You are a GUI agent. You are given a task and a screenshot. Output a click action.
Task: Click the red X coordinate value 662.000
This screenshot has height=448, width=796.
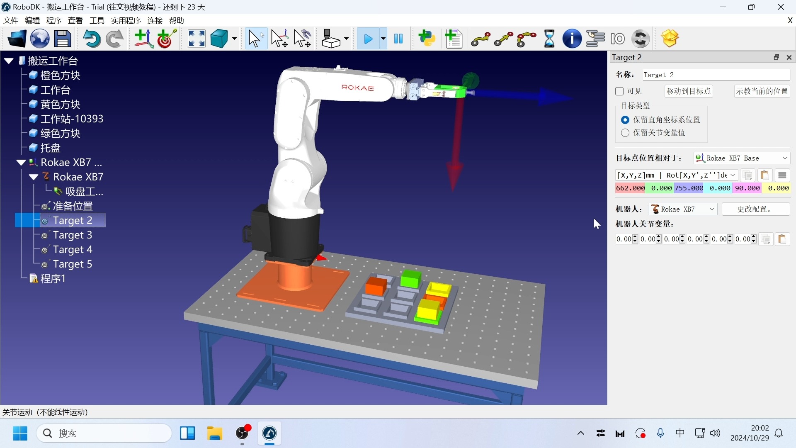click(630, 188)
